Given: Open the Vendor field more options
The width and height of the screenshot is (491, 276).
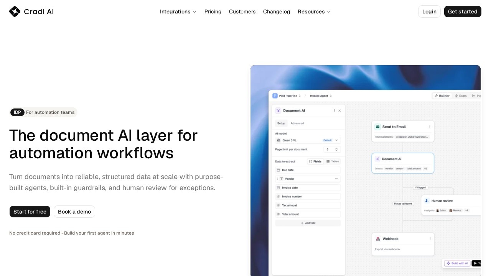Looking at the screenshot, I should click(x=336, y=179).
